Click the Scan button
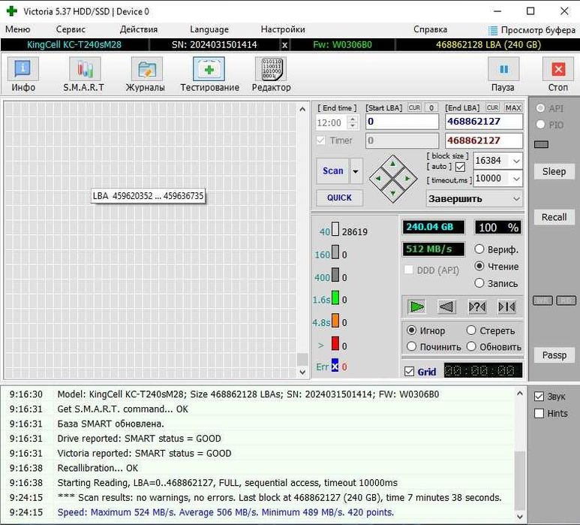Image resolution: width=580 pixels, height=525 pixels. tap(332, 171)
